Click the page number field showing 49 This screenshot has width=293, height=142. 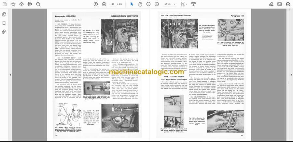pos(113,4)
